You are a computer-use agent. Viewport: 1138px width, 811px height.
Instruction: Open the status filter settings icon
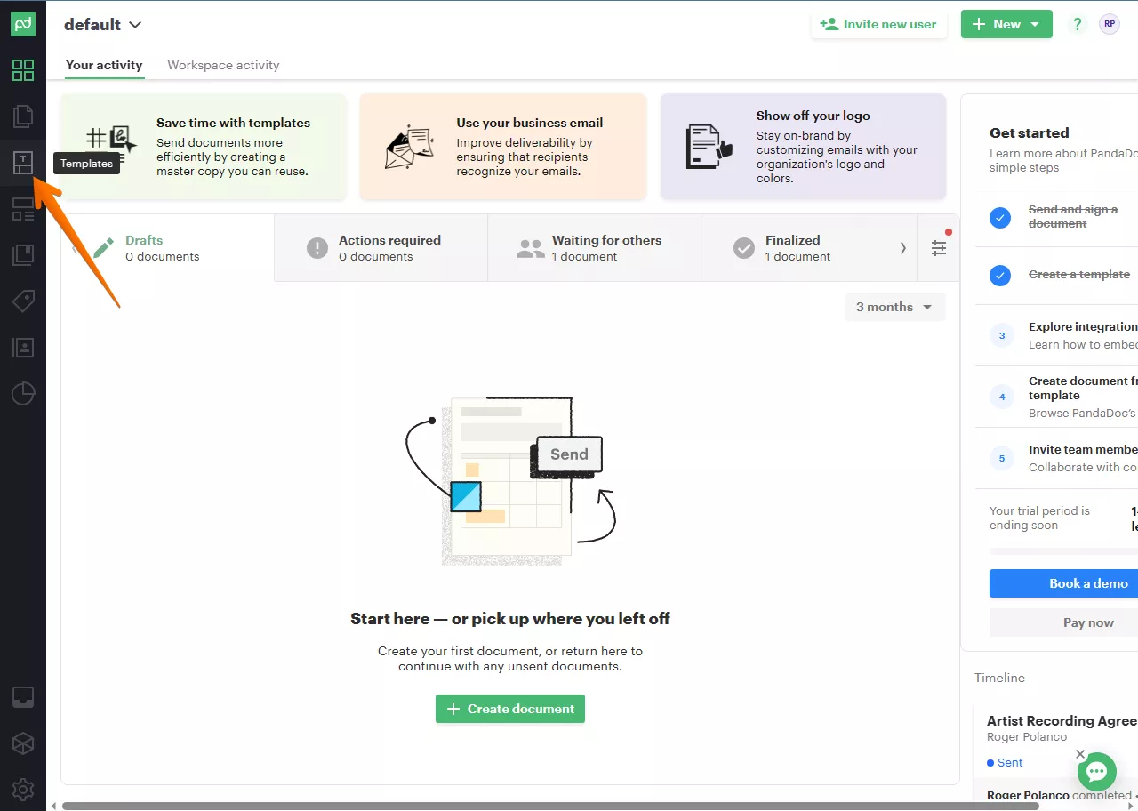click(939, 248)
